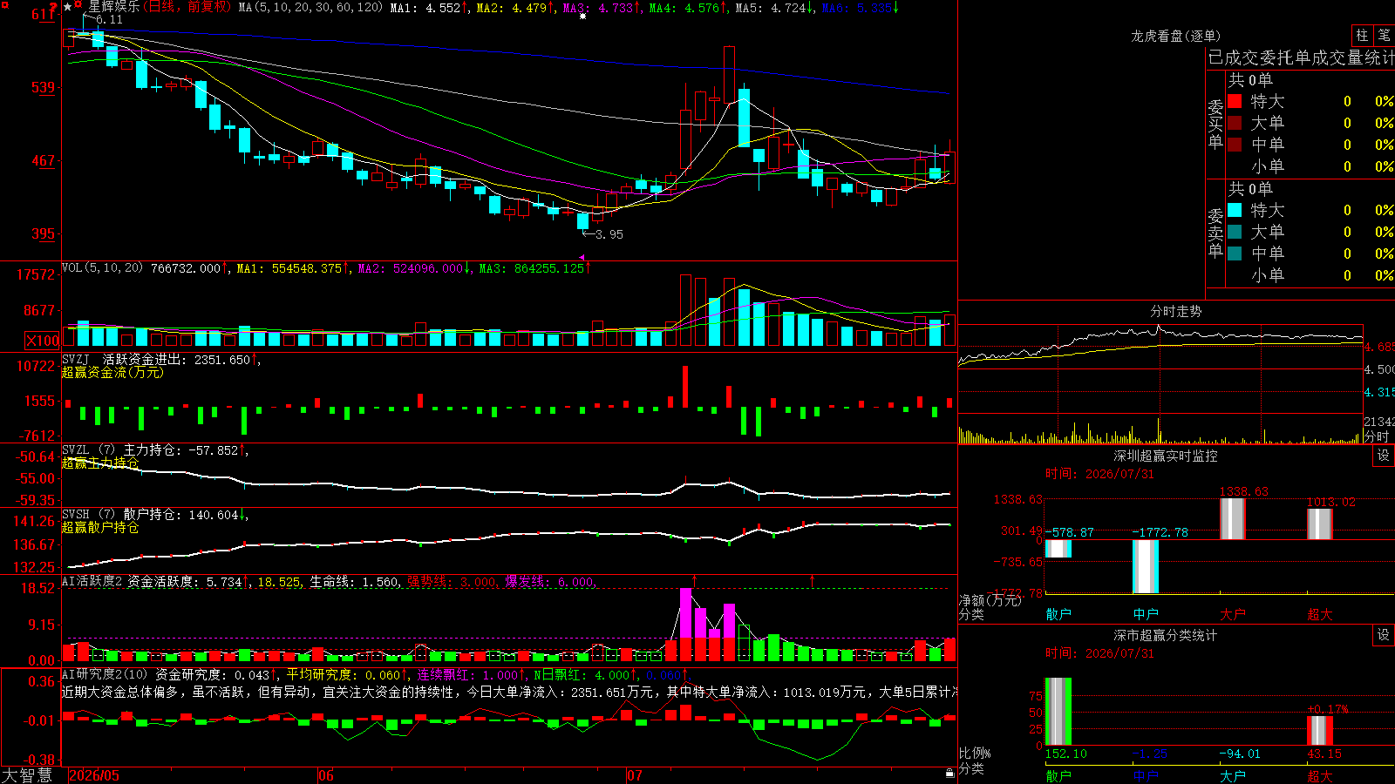1395x784 pixels.
Task: Select the AI研究度2(10) indicator label
Action: click(105, 674)
